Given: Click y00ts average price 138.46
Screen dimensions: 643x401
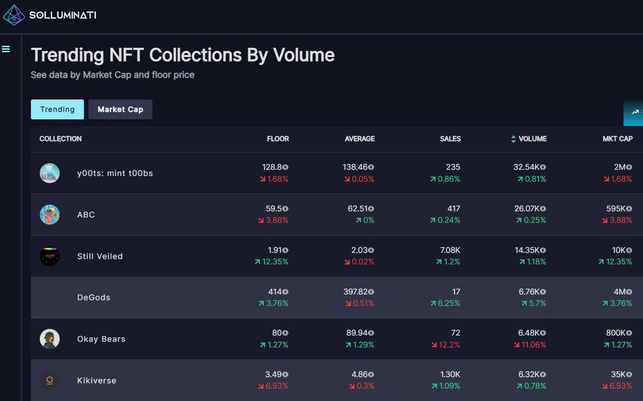Looking at the screenshot, I should tap(358, 167).
